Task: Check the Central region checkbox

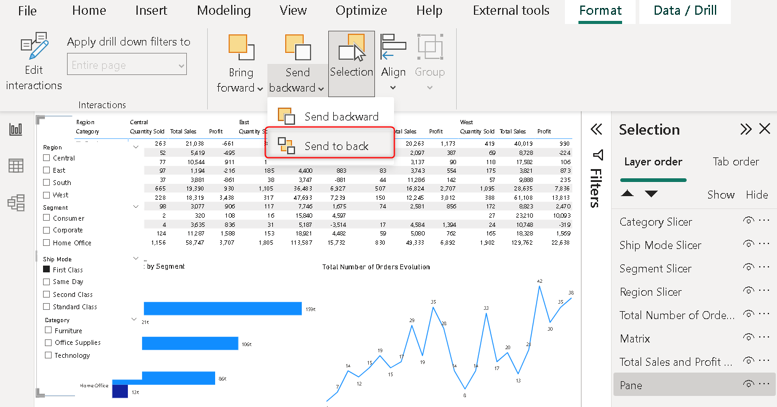Action: [47, 158]
